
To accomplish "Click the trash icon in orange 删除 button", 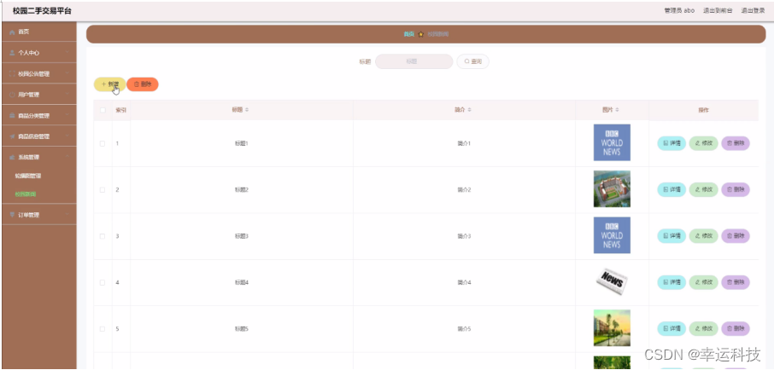I will (x=137, y=84).
